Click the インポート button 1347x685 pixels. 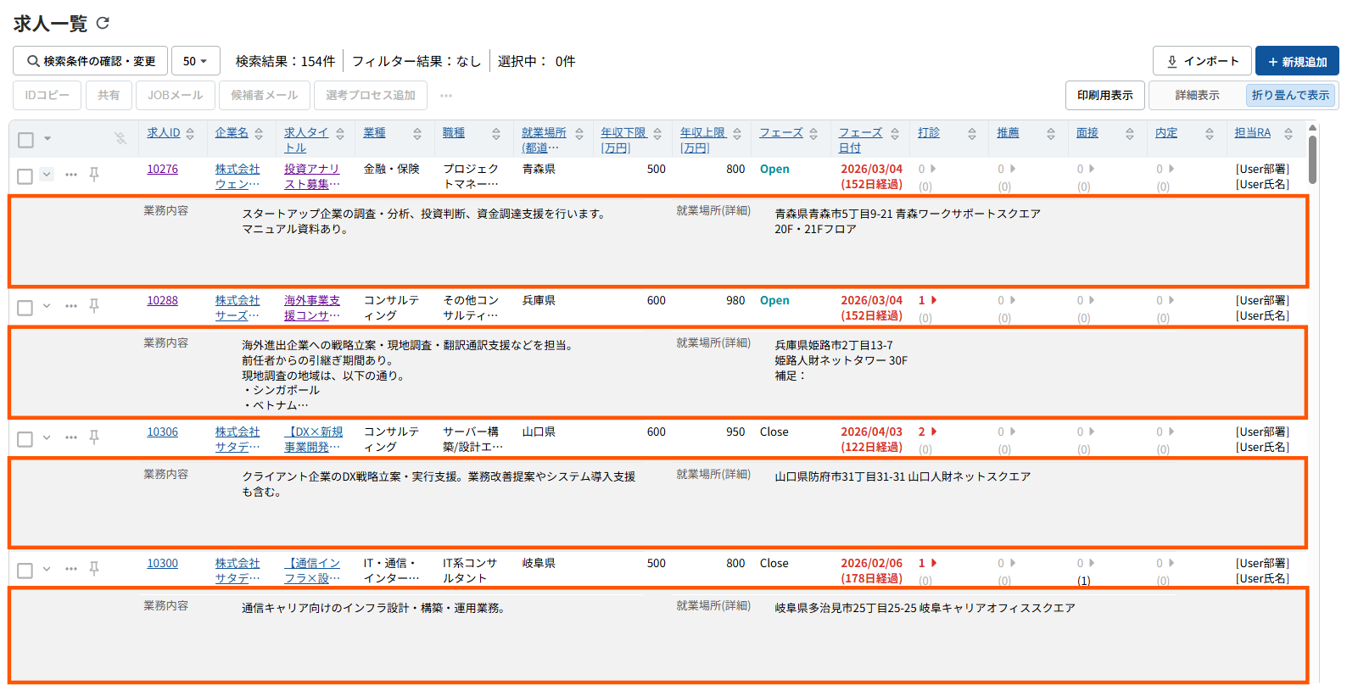click(1202, 61)
